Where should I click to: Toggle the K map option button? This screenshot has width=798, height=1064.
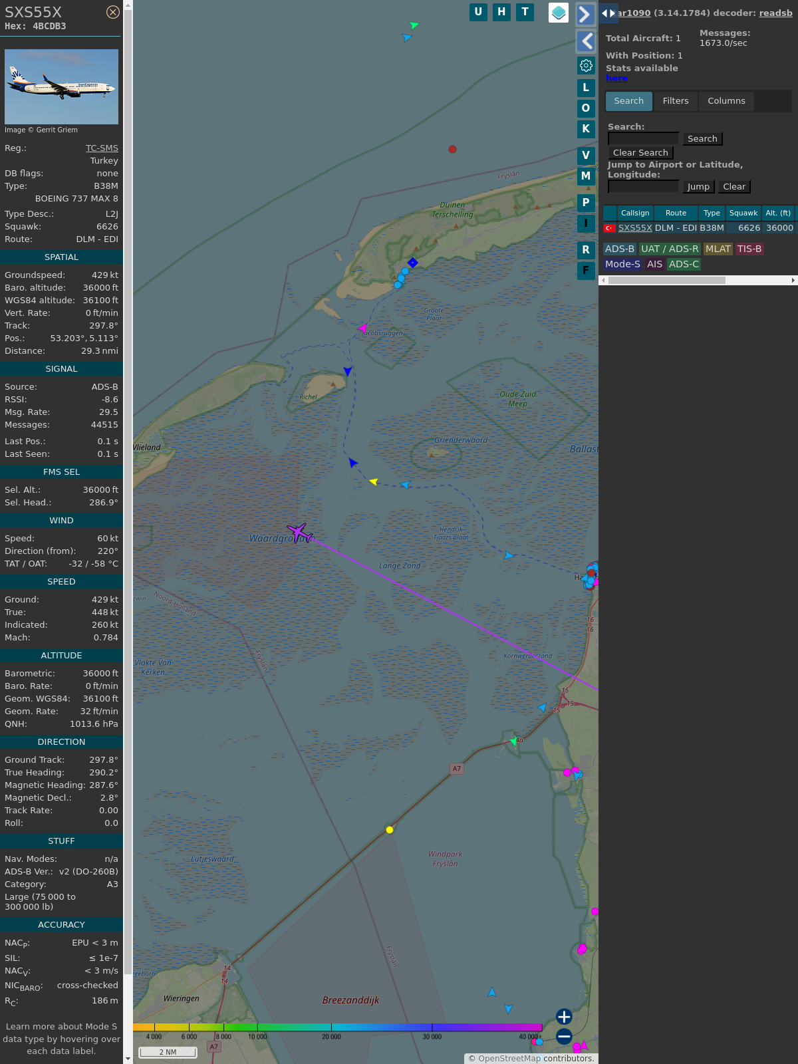(586, 129)
